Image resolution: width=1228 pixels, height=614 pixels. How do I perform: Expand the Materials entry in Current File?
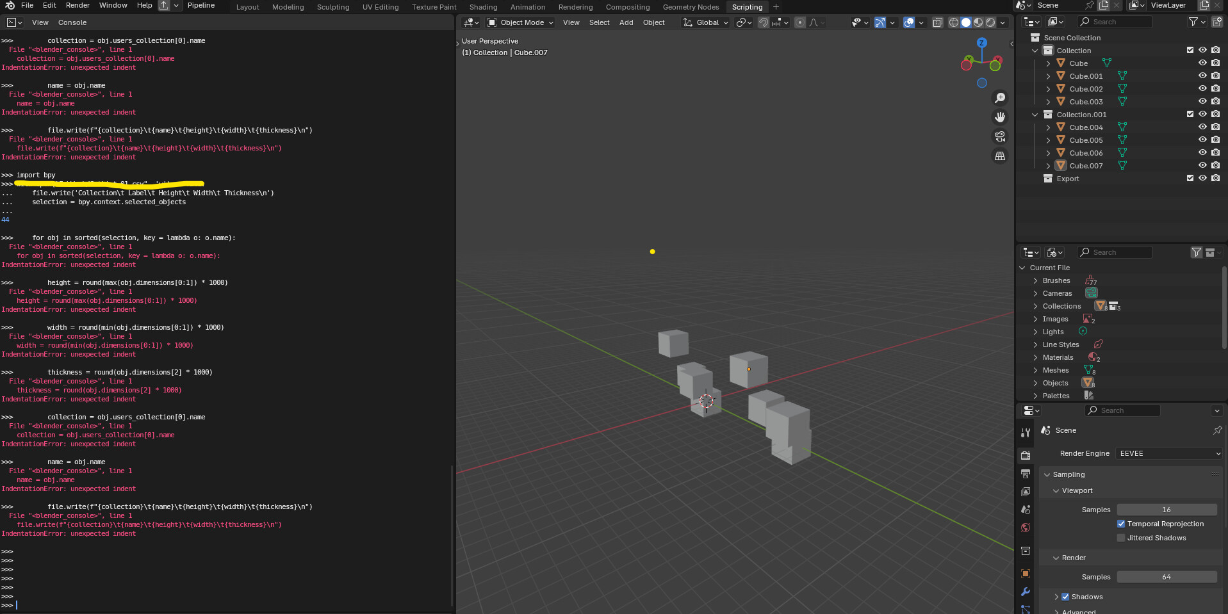point(1035,357)
